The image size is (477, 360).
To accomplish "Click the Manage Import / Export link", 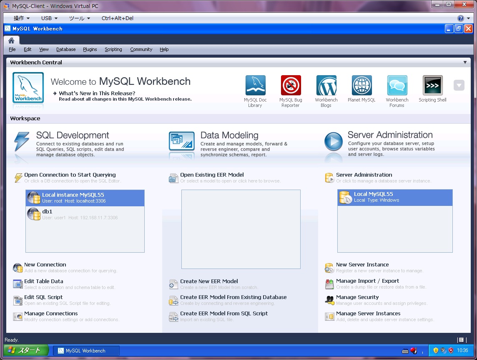I will pyautogui.click(x=367, y=281).
